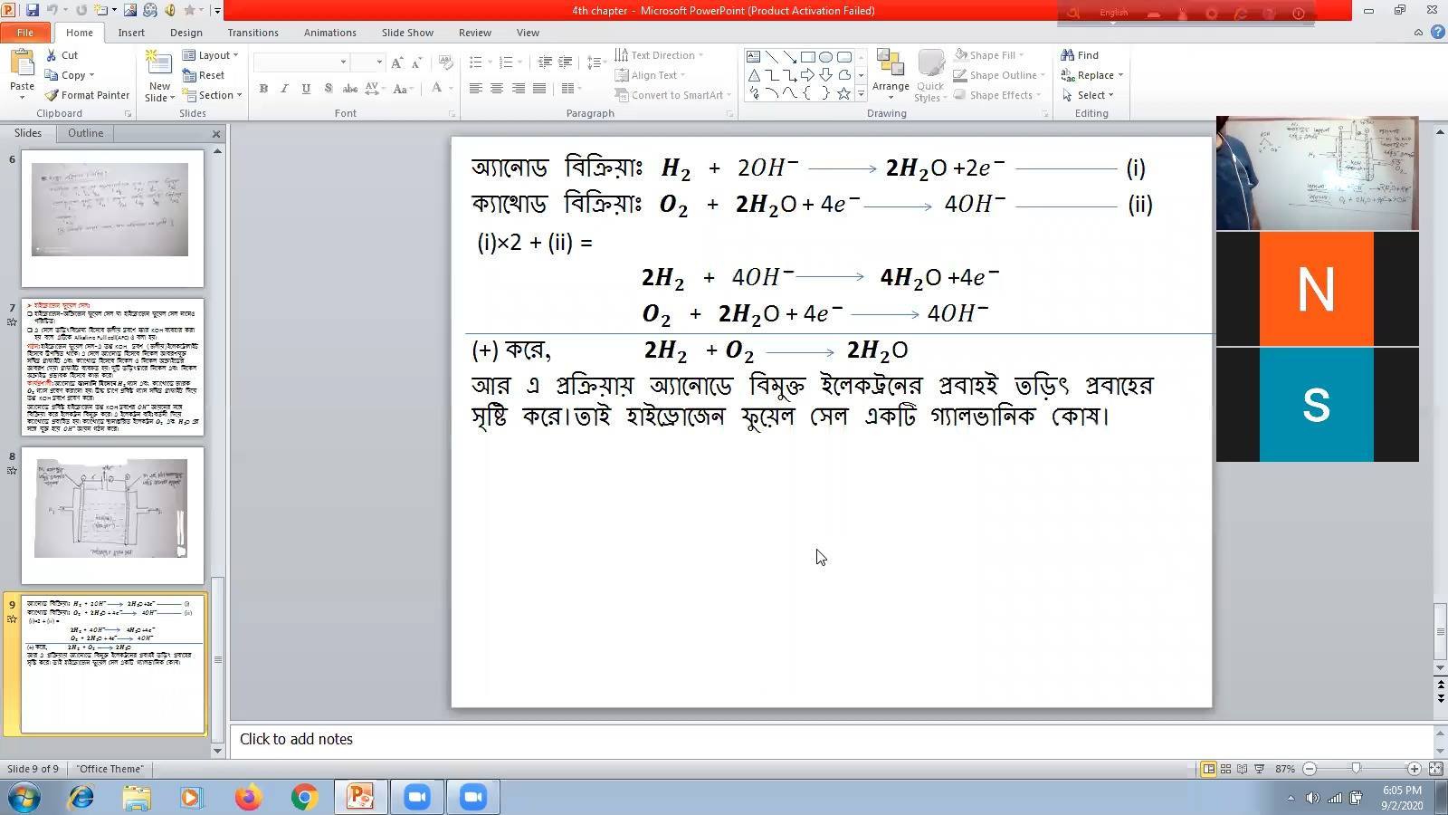The image size is (1448, 815).
Task: Switch to Slide Sorter view
Action: click(1225, 769)
